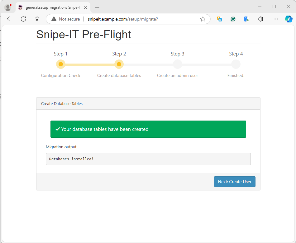Close the Snipe-IT browser tab

point(85,7)
